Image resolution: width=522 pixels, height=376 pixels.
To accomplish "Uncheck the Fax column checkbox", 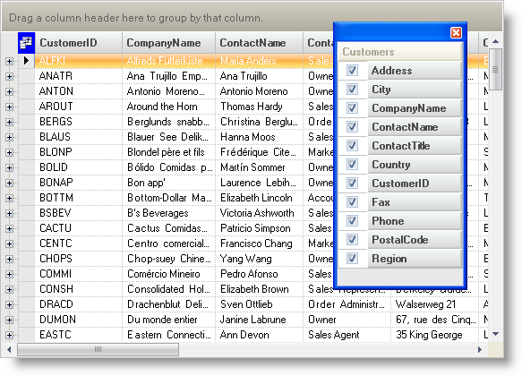I will point(352,202).
